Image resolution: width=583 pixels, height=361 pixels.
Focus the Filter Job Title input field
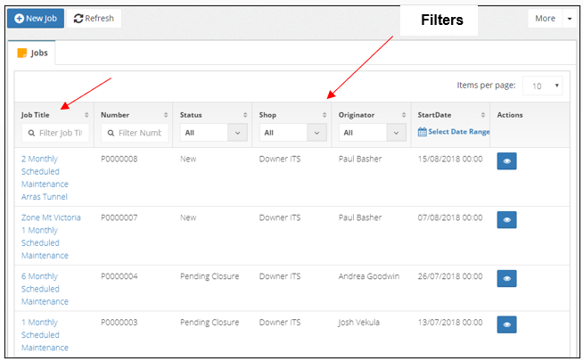pos(55,133)
